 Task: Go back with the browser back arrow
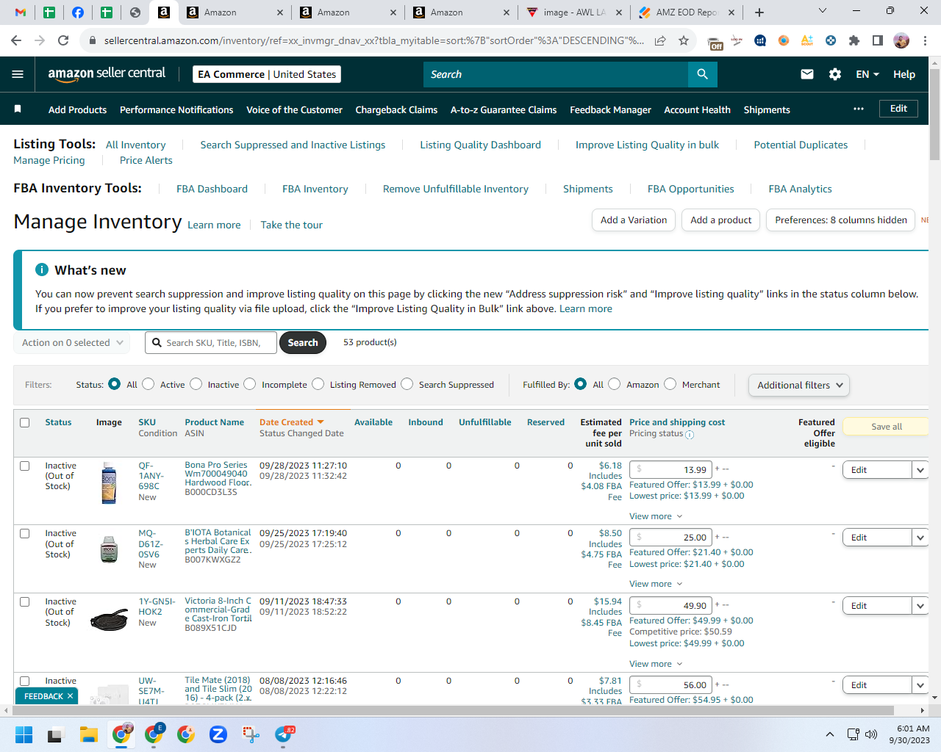point(16,40)
